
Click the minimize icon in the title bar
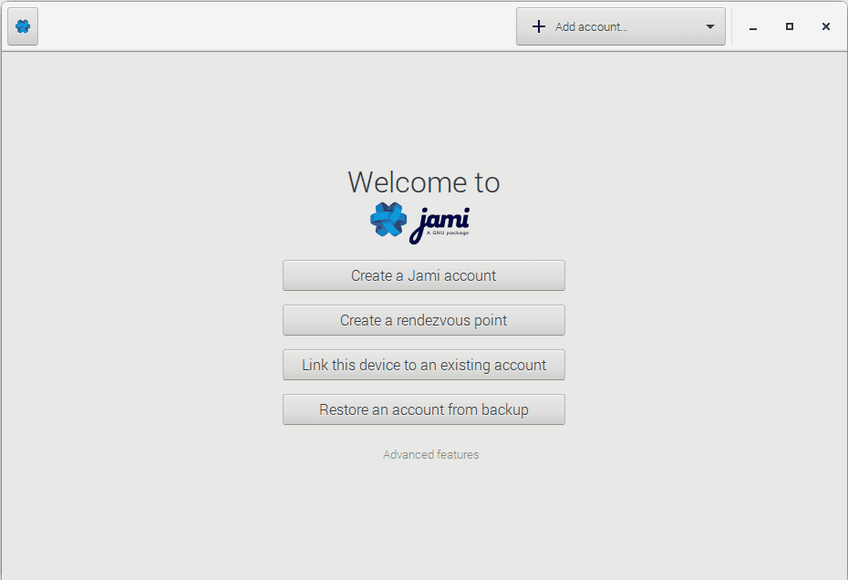pos(752,27)
